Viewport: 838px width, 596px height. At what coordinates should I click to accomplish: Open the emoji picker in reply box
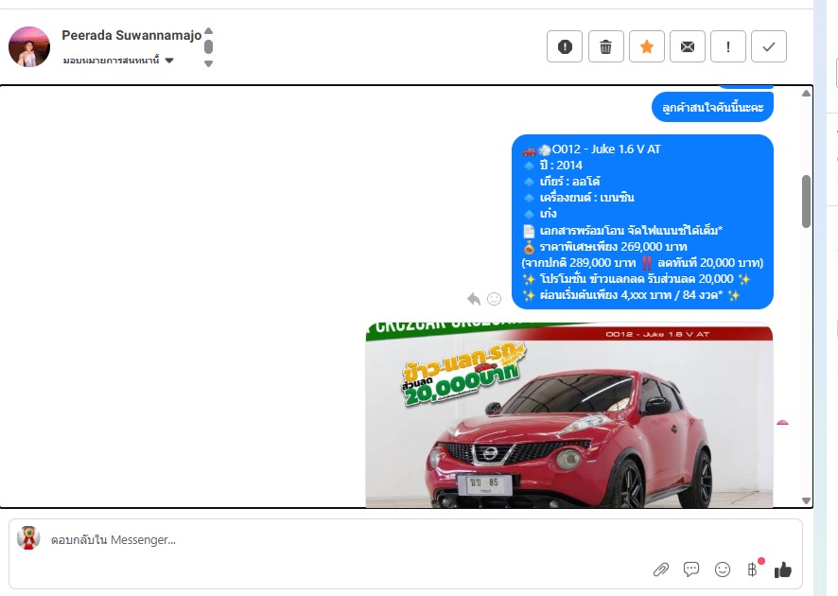pos(722,570)
